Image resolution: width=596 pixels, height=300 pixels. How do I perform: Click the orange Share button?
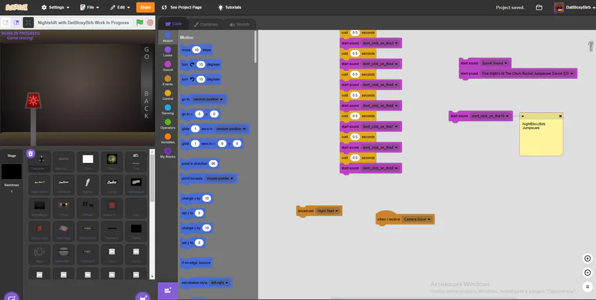pos(146,7)
